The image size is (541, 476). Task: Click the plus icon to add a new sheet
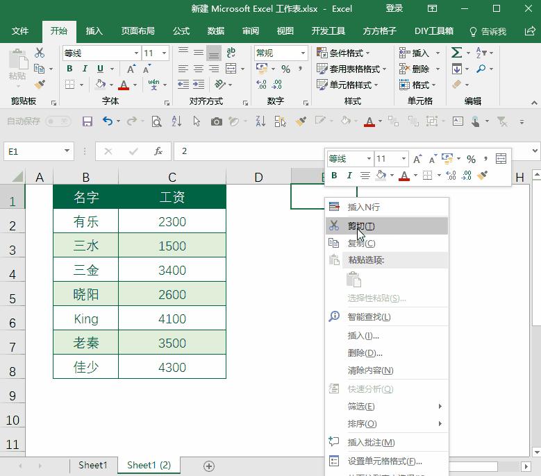point(208,466)
